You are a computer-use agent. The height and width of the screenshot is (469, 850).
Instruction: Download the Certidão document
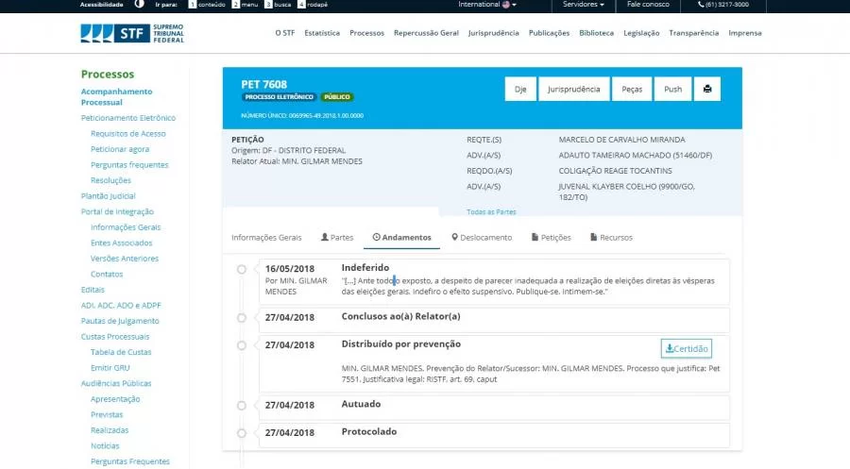tap(686, 348)
